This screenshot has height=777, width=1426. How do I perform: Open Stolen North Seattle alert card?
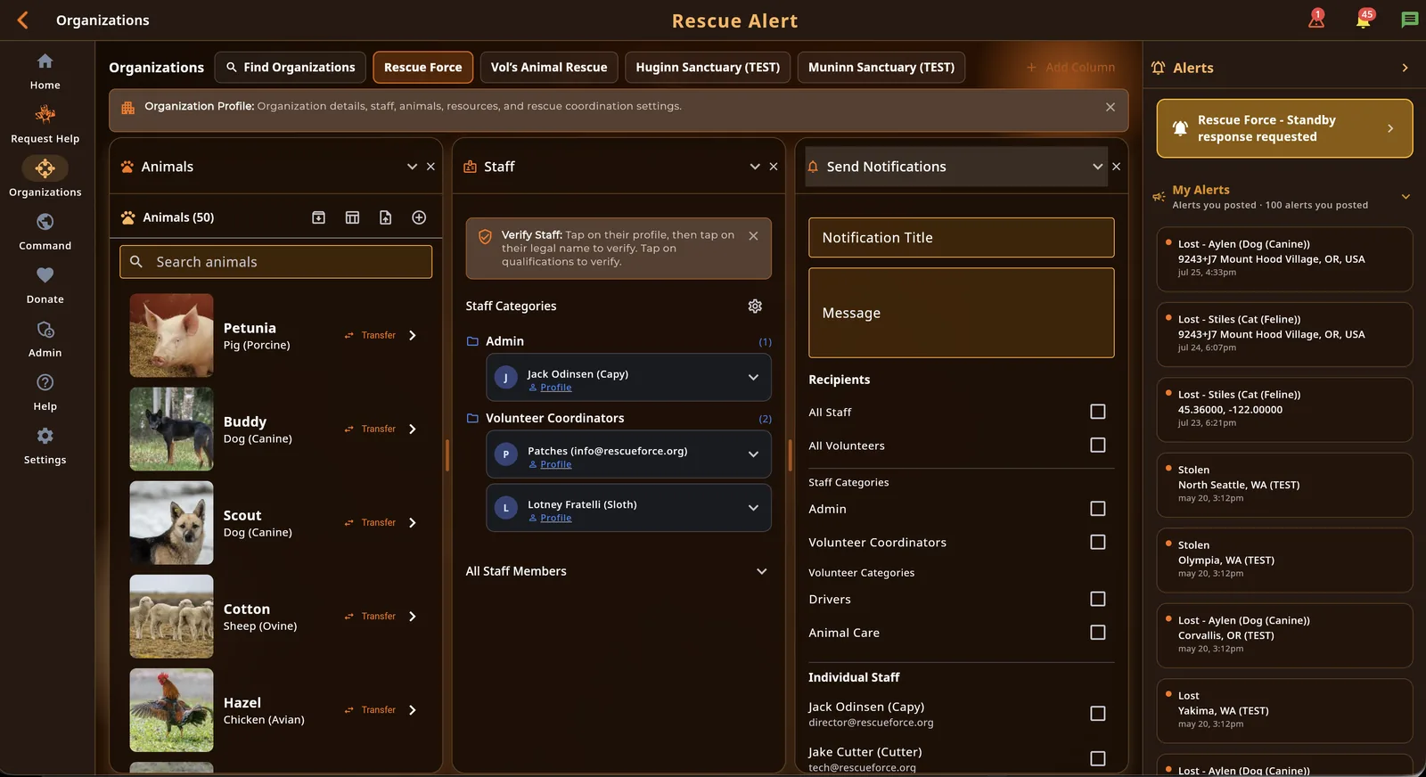point(1284,485)
